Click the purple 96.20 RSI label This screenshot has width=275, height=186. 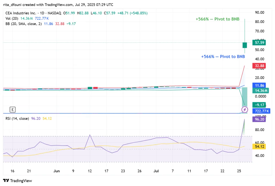pyautogui.click(x=259, y=119)
